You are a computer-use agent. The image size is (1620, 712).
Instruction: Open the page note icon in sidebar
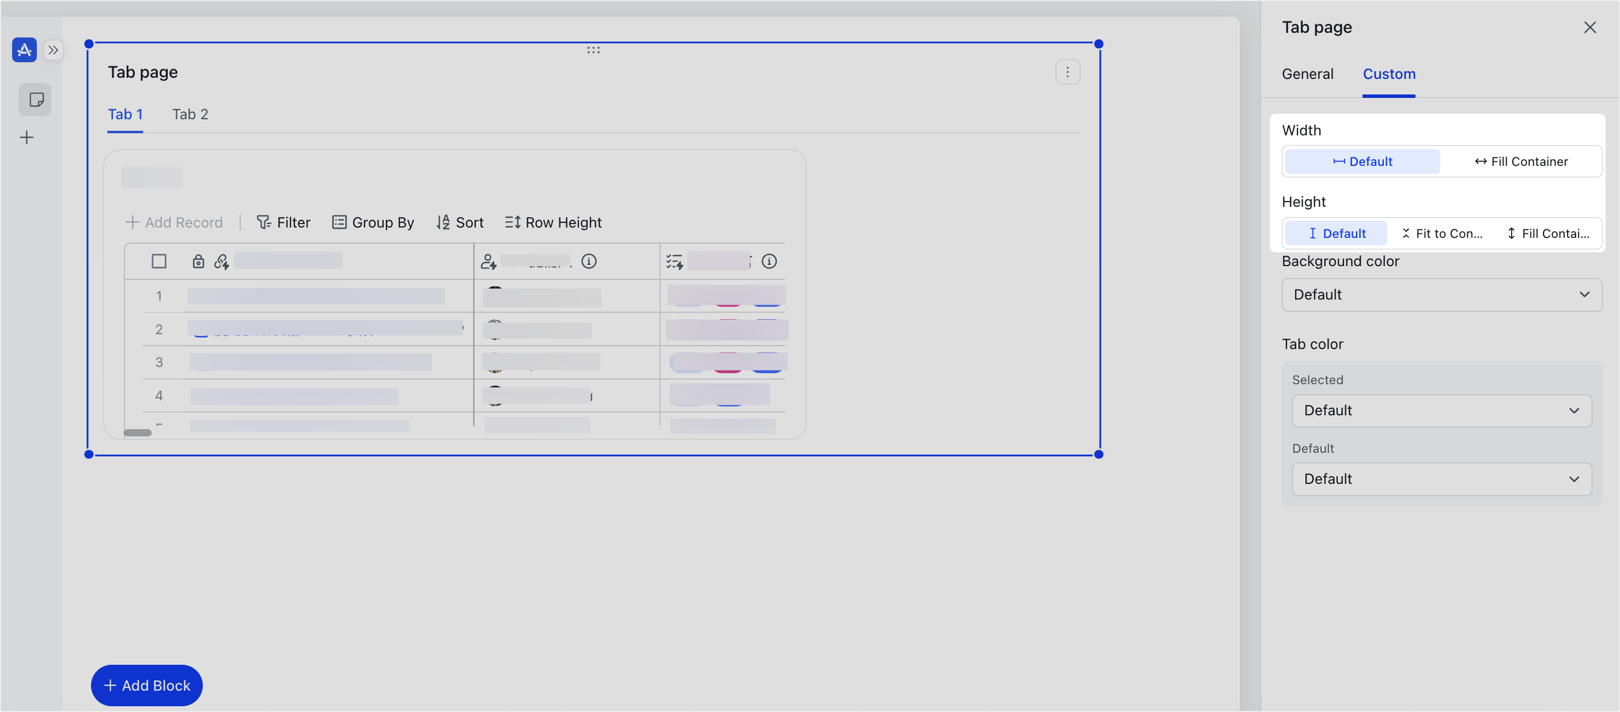pyautogui.click(x=36, y=100)
